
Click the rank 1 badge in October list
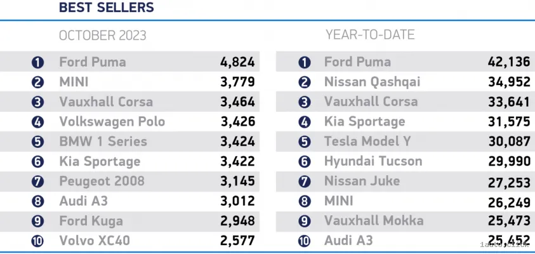[37, 62]
